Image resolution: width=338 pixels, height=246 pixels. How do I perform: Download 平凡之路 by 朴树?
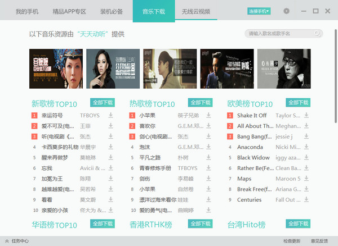pos(208,157)
